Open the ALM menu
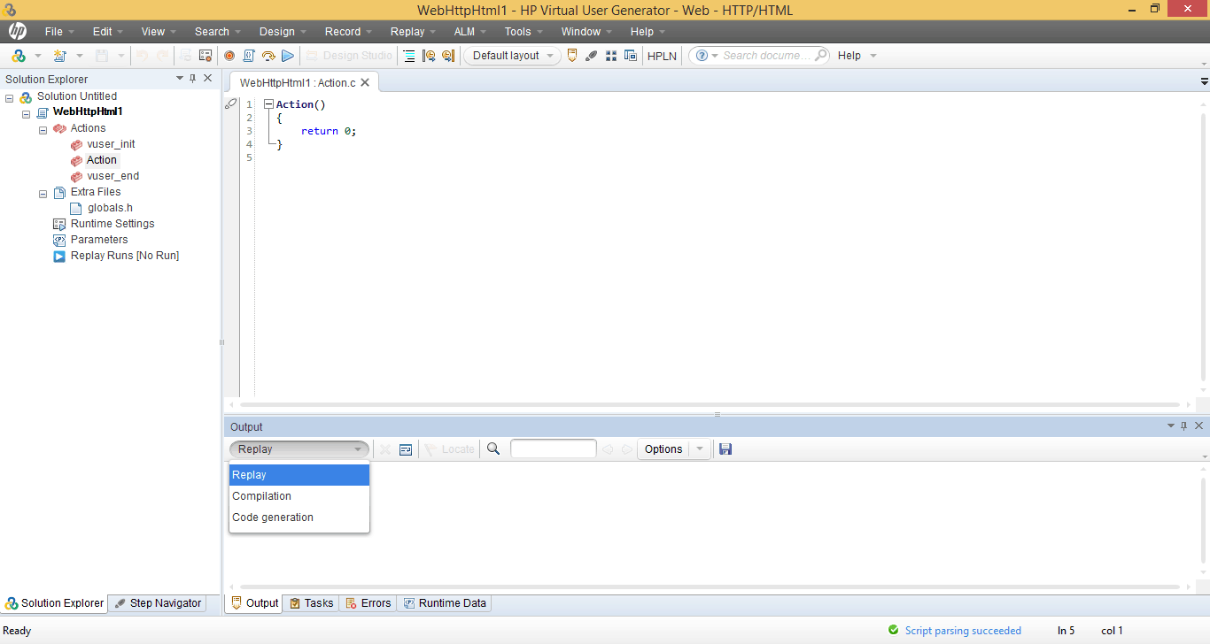This screenshot has width=1210, height=644. coord(464,32)
